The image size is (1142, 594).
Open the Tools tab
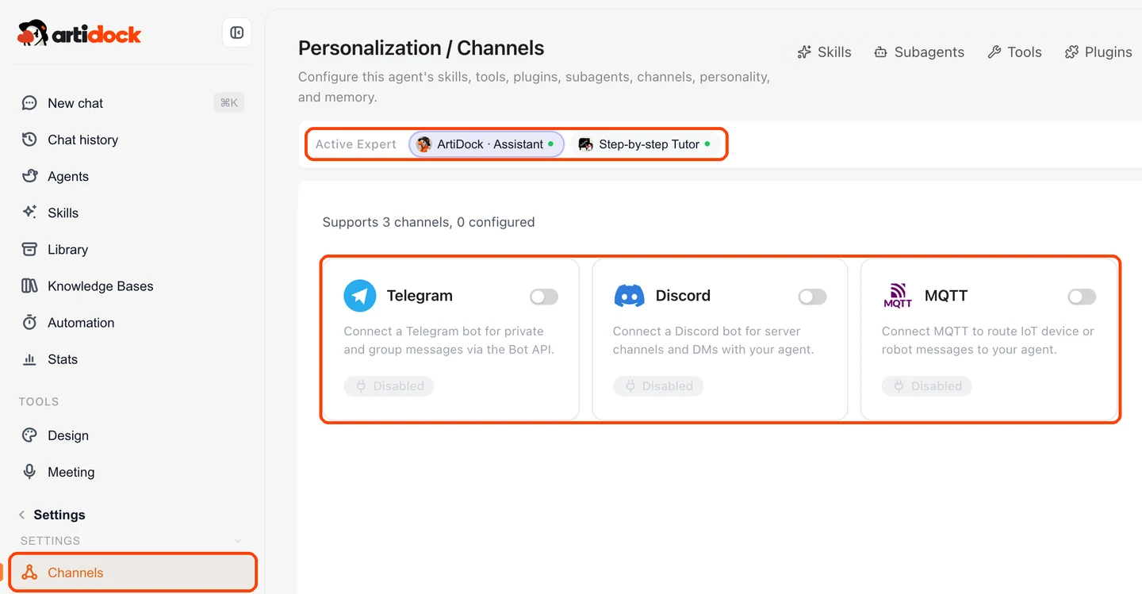[1014, 52]
